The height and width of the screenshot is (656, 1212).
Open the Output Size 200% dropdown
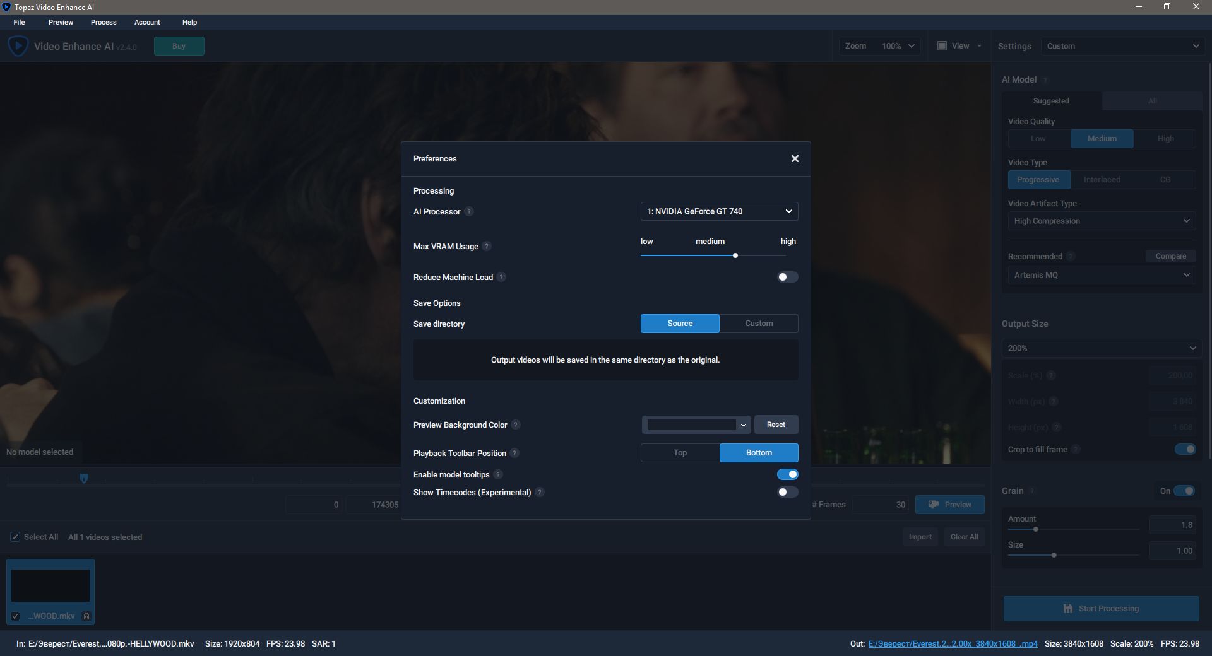pos(1102,348)
